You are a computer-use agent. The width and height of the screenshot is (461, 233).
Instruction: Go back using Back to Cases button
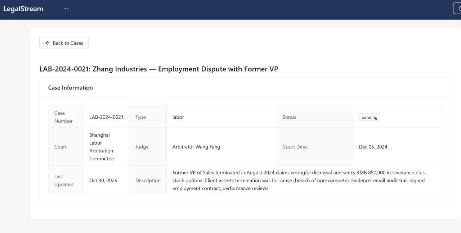click(64, 43)
